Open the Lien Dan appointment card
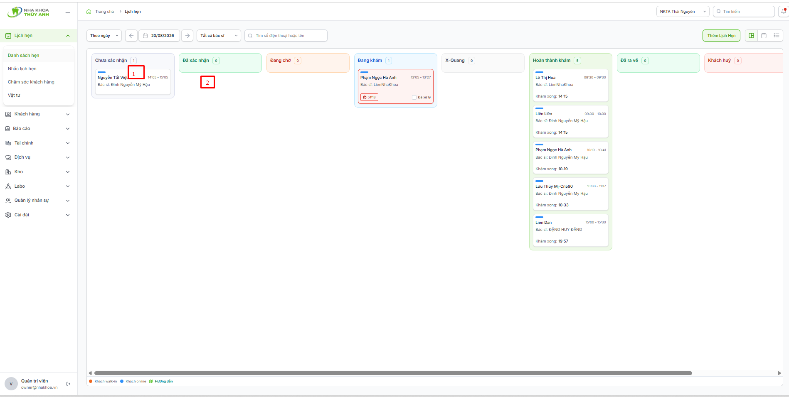789x397 pixels. [570, 230]
